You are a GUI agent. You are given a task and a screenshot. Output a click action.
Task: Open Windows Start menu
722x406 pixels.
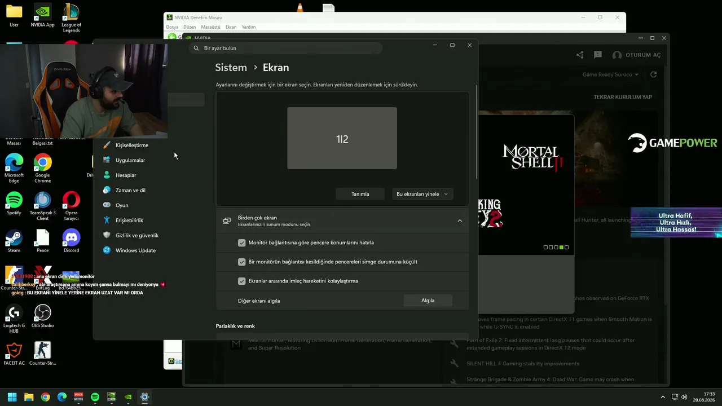12,397
